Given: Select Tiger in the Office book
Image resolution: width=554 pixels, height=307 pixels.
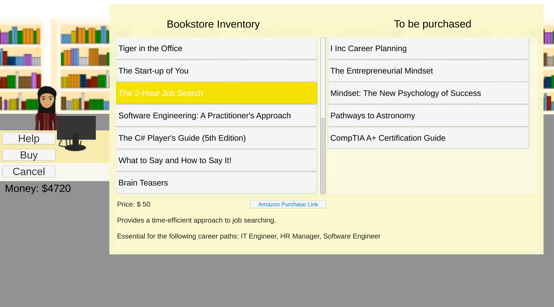Looking at the screenshot, I should [216, 48].
